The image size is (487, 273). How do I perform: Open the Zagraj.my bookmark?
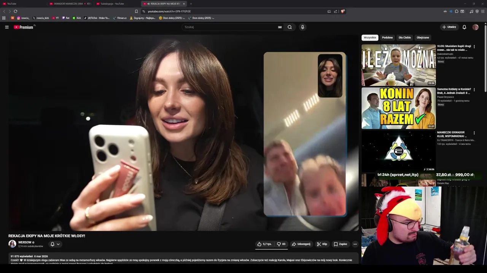click(x=143, y=18)
